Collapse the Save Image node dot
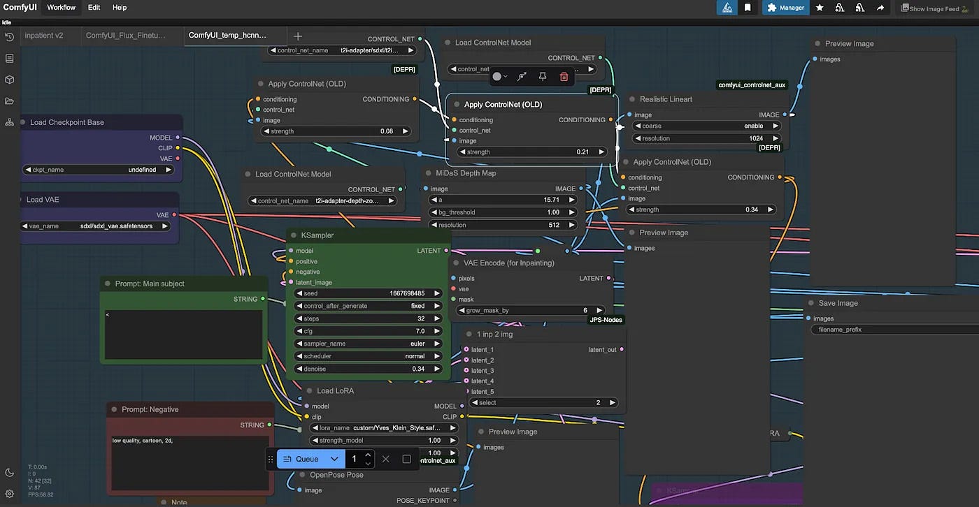Viewport: 979px width, 507px height. (x=810, y=303)
